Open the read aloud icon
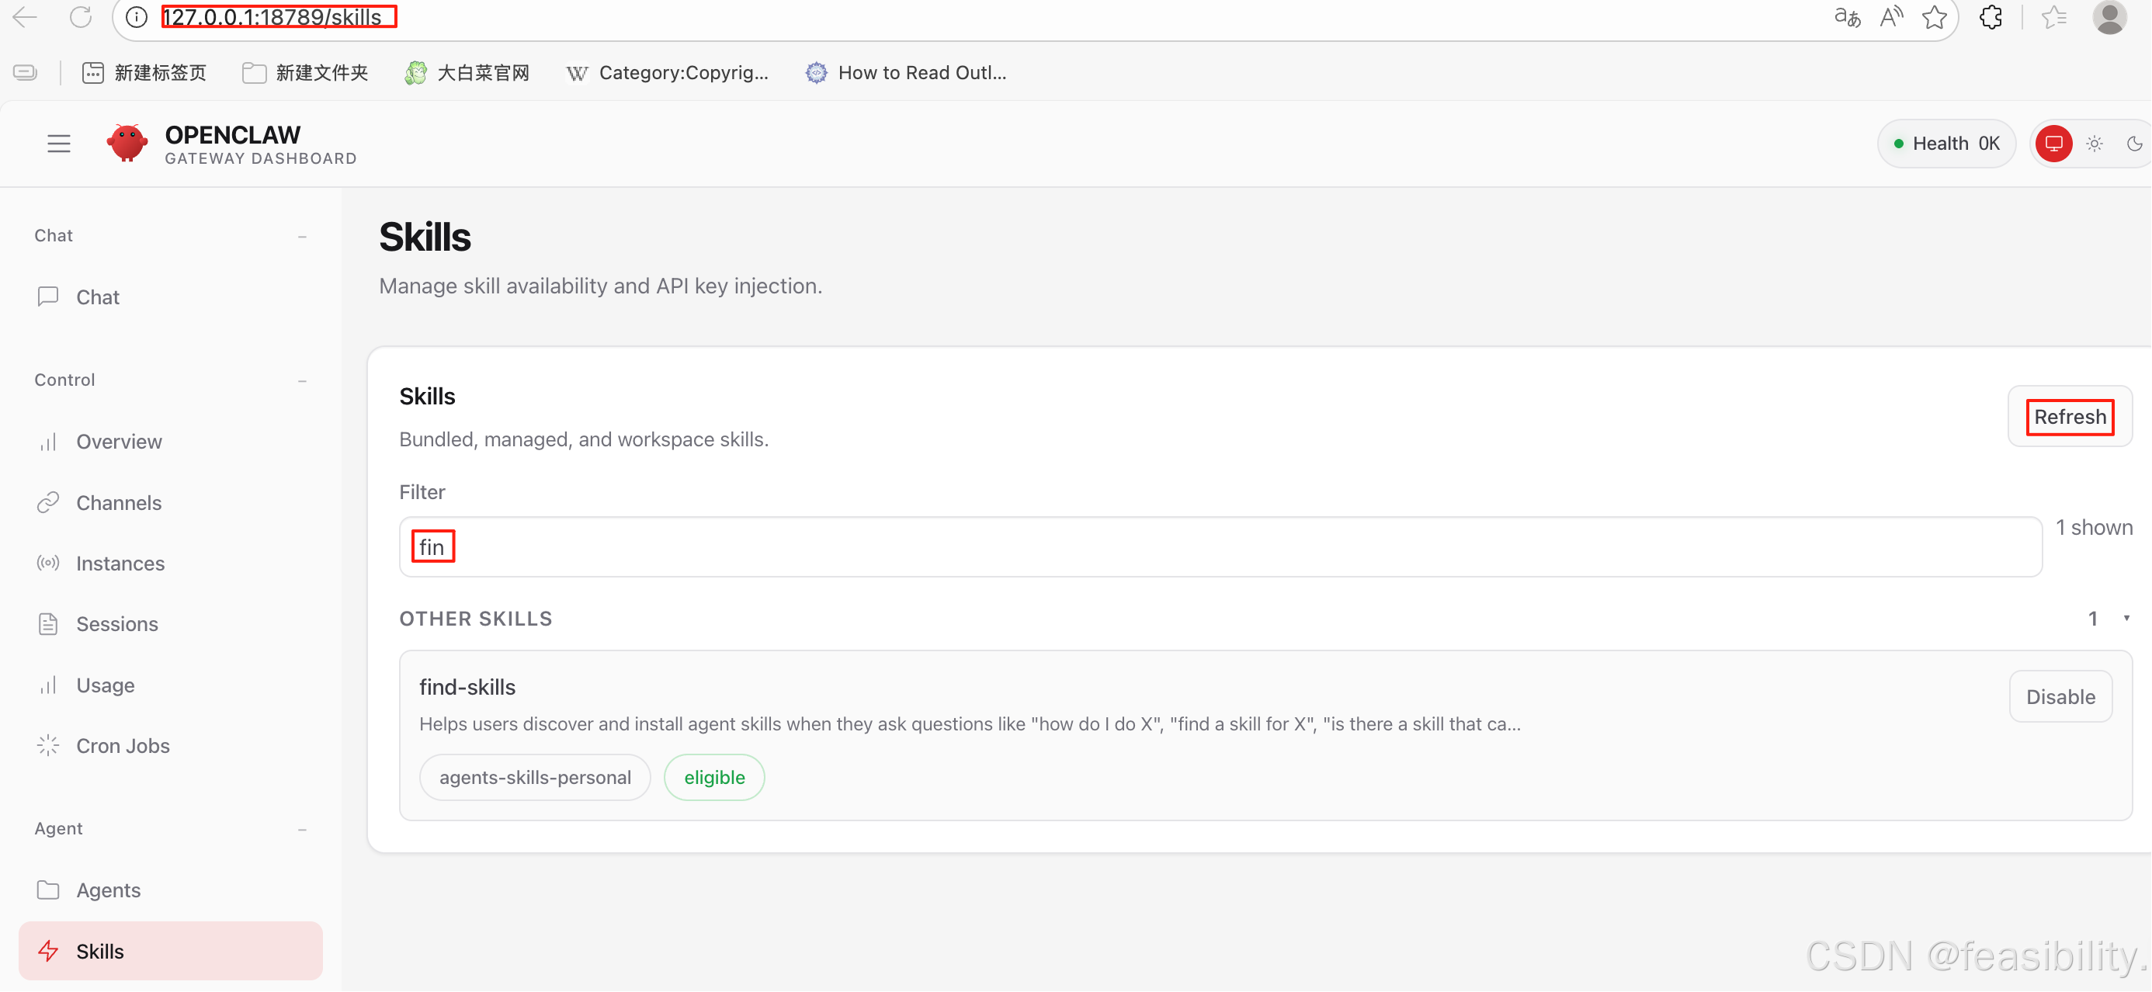The image size is (2152, 992). pos(1891,17)
